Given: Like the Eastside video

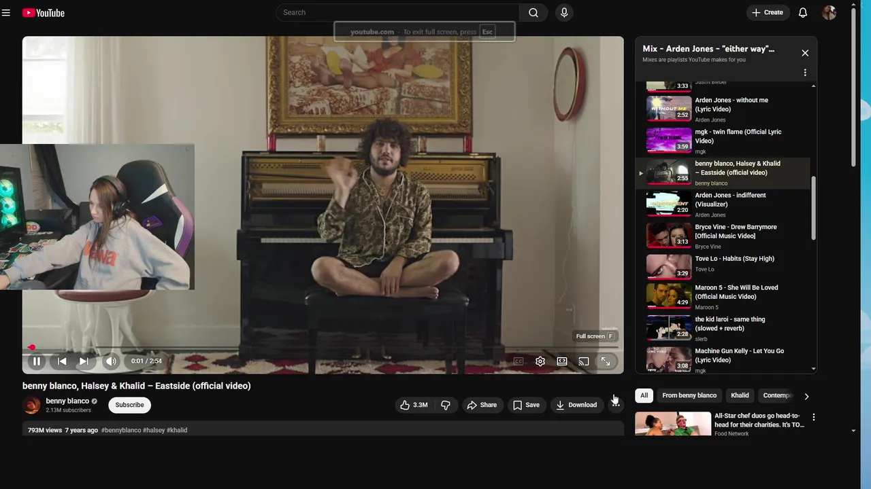Looking at the screenshot, I should coord(414,405).
